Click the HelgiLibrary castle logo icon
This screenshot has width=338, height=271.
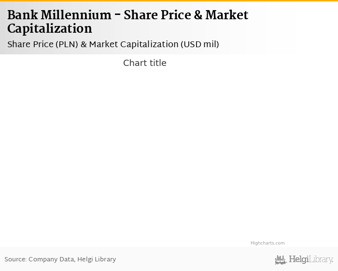(x=281, y=260)
